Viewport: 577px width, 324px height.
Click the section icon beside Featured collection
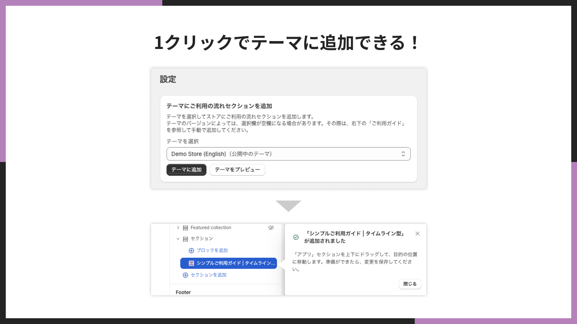click(186, 227)
